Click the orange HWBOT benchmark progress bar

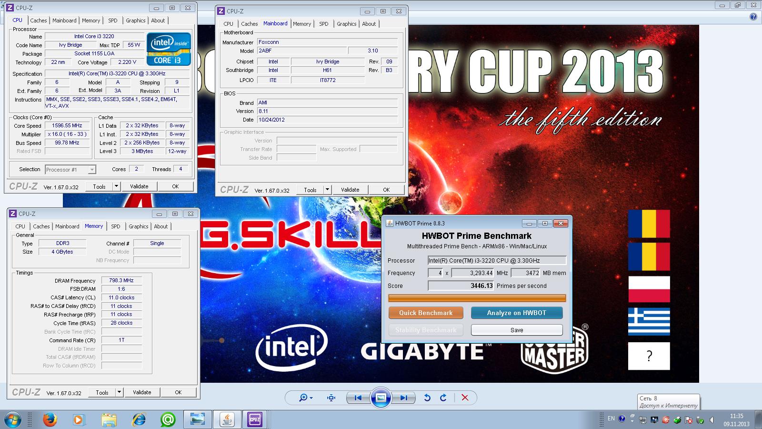477,298
